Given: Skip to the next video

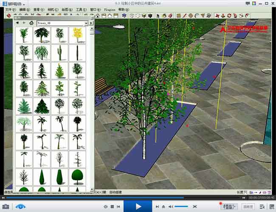Looking at the screenshot, I should 157,206.
